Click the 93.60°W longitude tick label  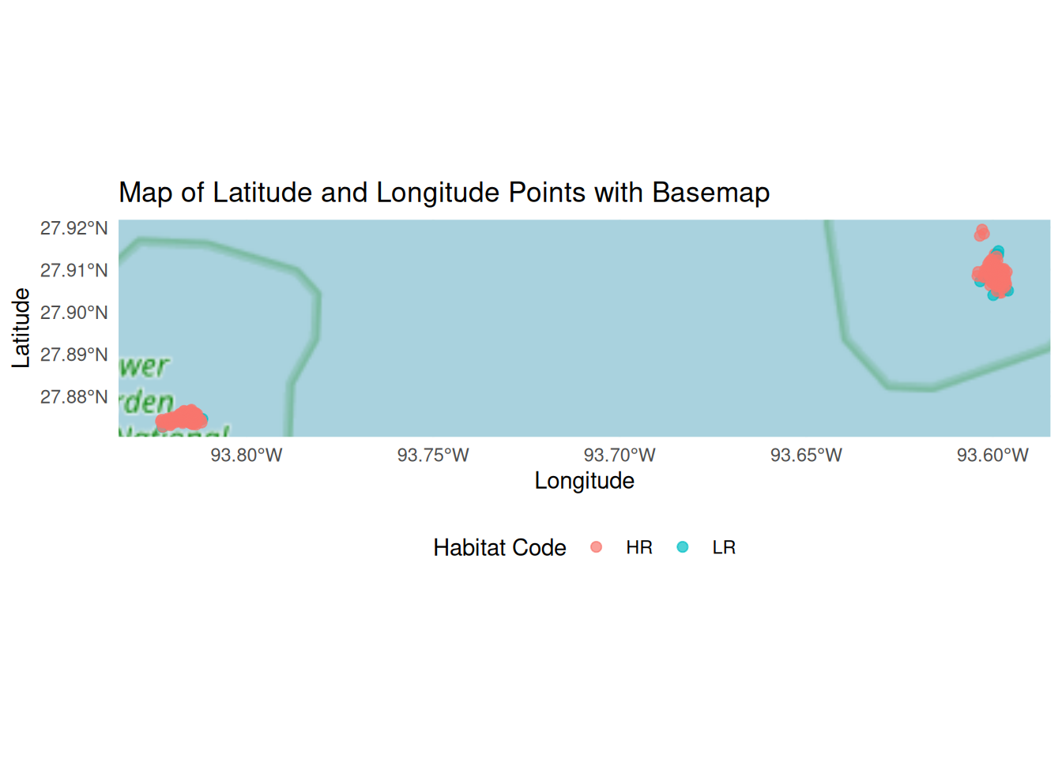[x=992, y=456]
